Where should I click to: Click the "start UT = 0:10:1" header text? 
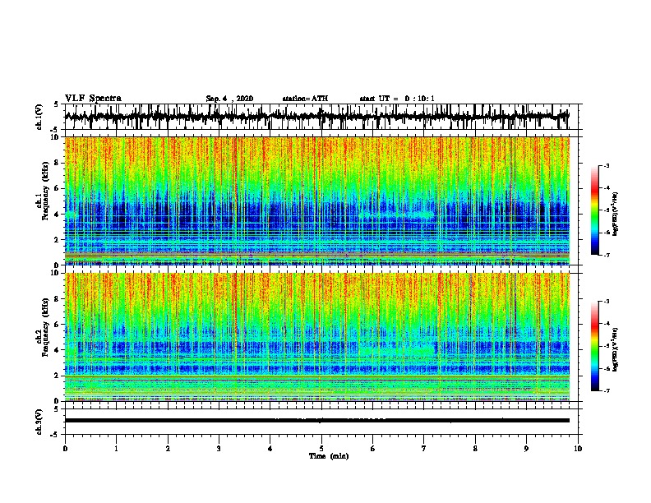pyautogui.click(x=397, y=99)
